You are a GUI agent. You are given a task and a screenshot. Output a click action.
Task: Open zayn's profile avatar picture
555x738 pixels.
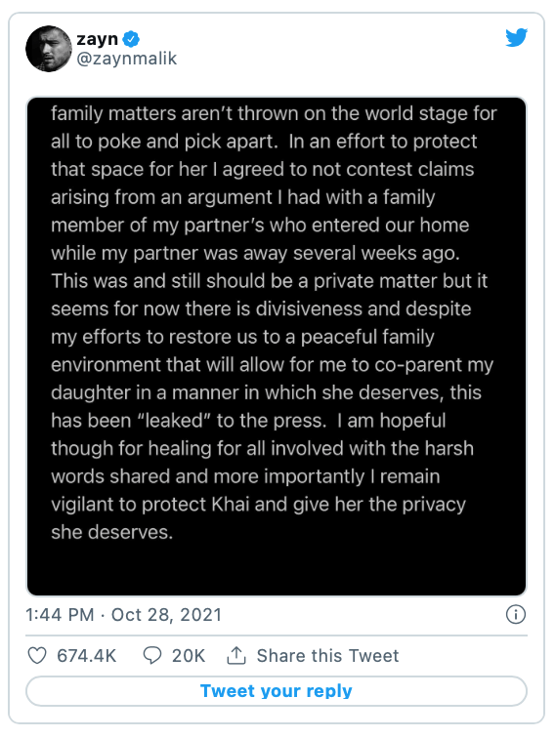pos(49,49)
